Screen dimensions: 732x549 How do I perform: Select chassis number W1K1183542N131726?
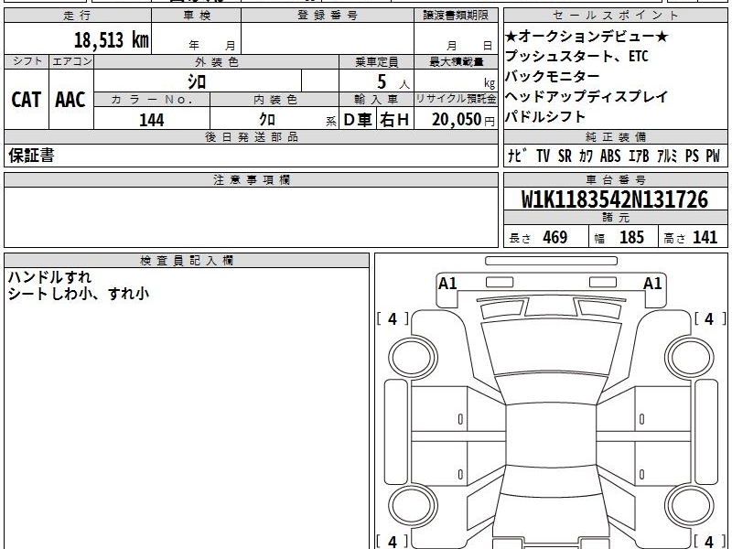[615, 199]
